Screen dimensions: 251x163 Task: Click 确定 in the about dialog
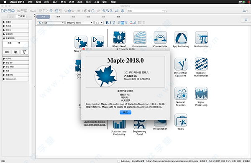(x=125, y=112)
